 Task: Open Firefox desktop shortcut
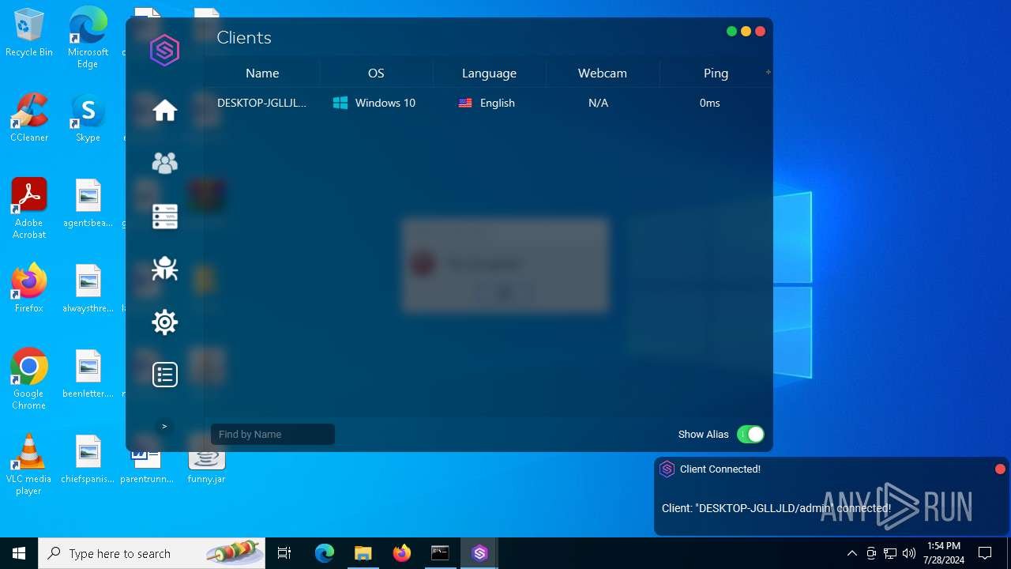point(29,288)
